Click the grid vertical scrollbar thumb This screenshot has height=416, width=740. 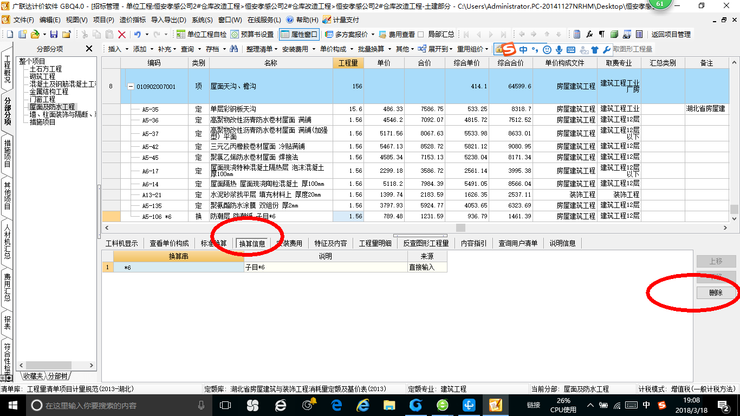(x=734, y=209)
